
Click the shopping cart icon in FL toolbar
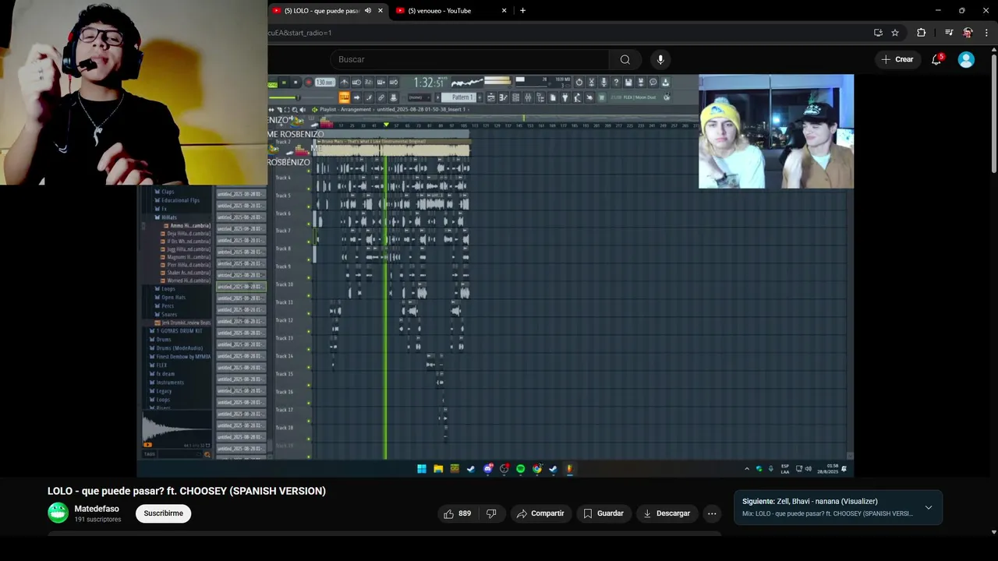[x=602, y=97]
